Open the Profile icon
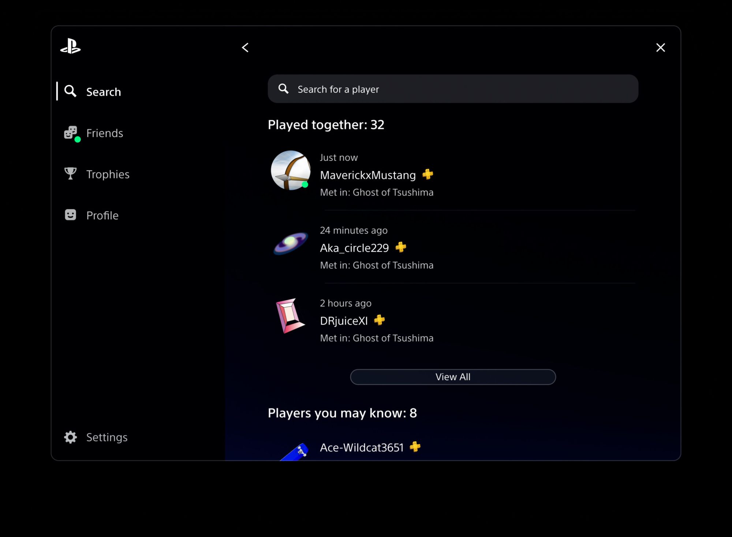This screenshot has width=732, height=537. (71, 215)
